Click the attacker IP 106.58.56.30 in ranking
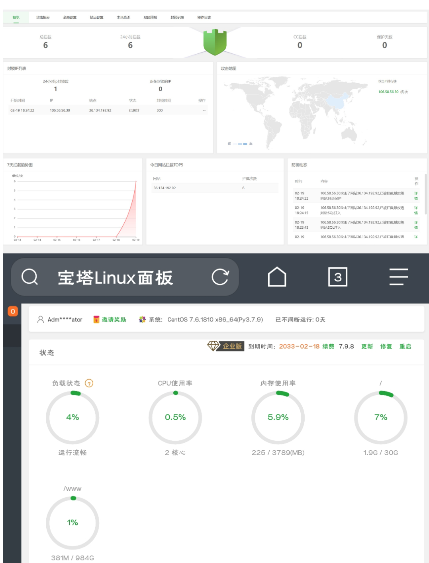The image size is (429, 563). tap(388, 92)
